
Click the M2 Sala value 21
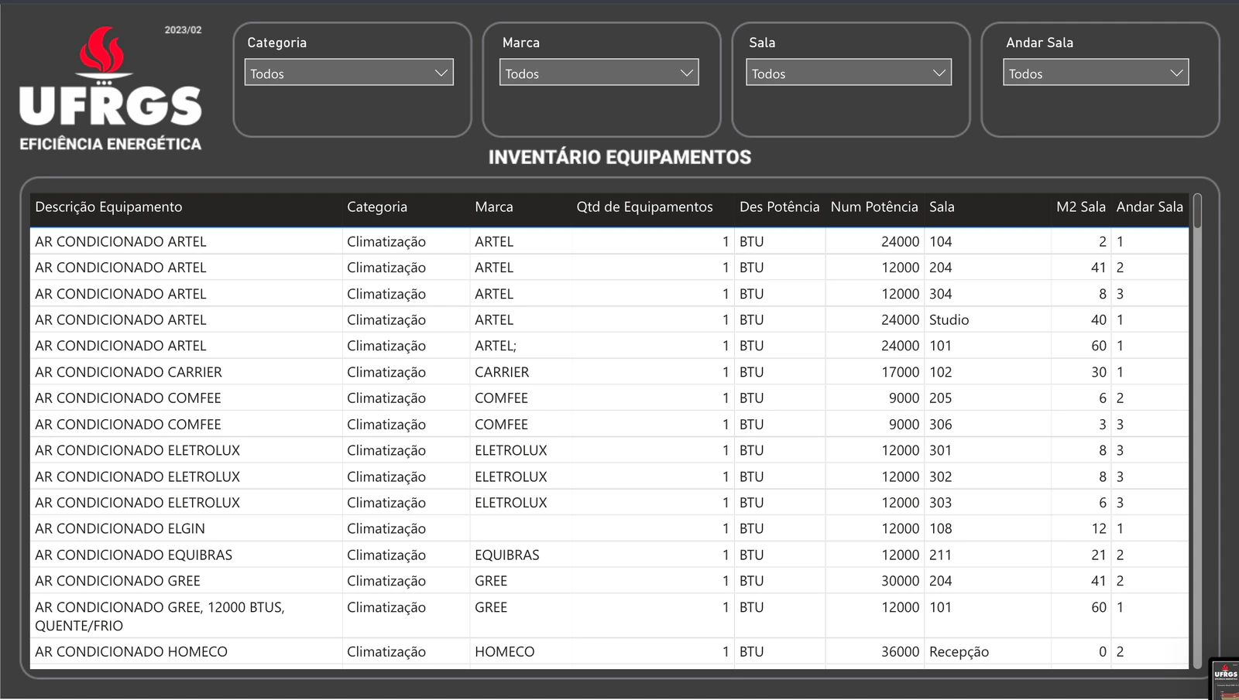tap(1099, 555)
